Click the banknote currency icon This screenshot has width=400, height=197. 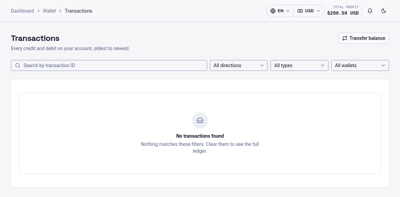pos(300,11)
